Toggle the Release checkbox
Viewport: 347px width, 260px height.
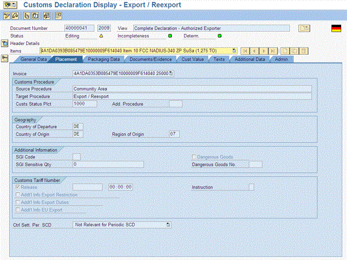coord(18,187)
